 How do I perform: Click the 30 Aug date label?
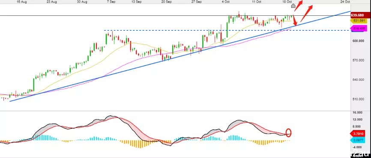[x=82, y=2]
